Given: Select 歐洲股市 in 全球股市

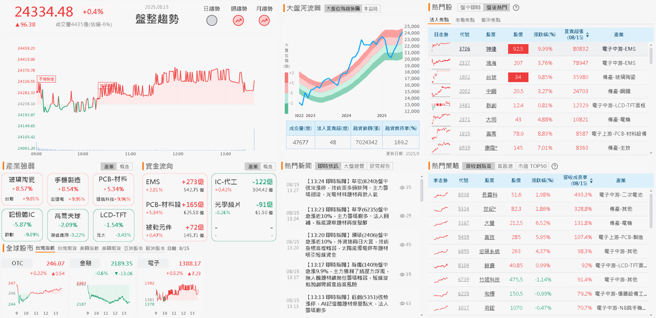Looking at the screenshot, I should [155, 249].
